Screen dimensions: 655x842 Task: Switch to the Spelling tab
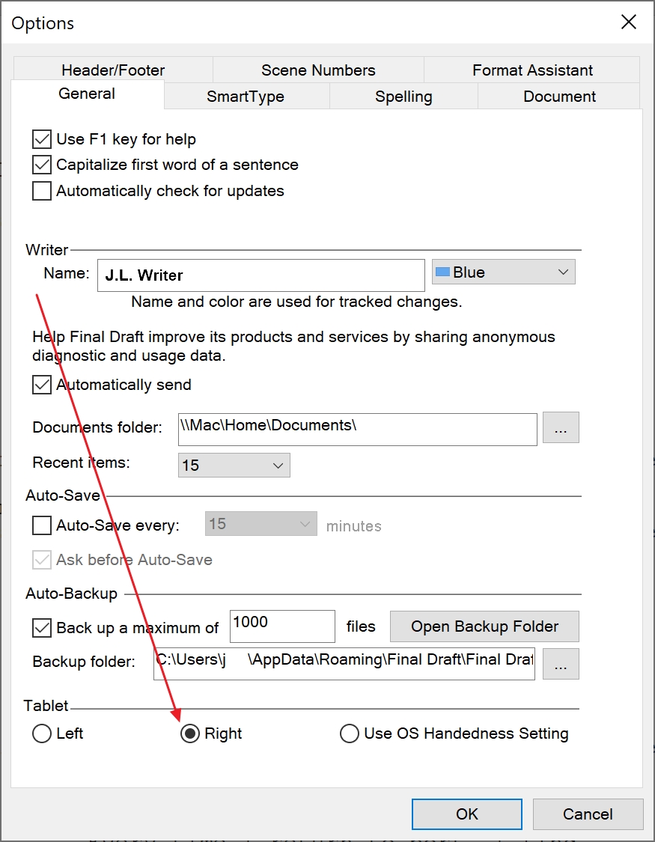[x=403, y=97]
